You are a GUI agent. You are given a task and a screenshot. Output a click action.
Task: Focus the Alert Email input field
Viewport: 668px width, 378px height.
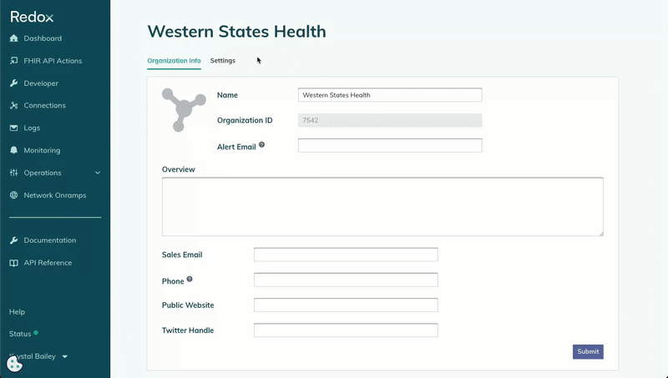390,145
